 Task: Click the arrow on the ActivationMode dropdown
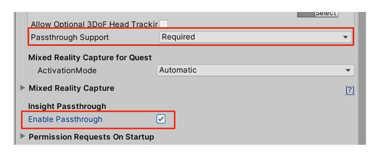(x=348, y=70)
